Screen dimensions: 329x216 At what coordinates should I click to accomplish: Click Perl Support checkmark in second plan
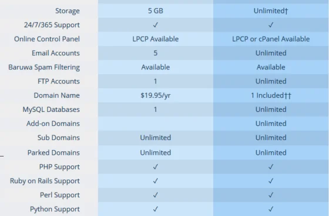point(271,195)
